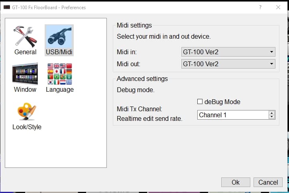Expand the Midi in device dropdown
Image resolution: width=289 pixels, height=193 pixels.
[x=228, y=52]
